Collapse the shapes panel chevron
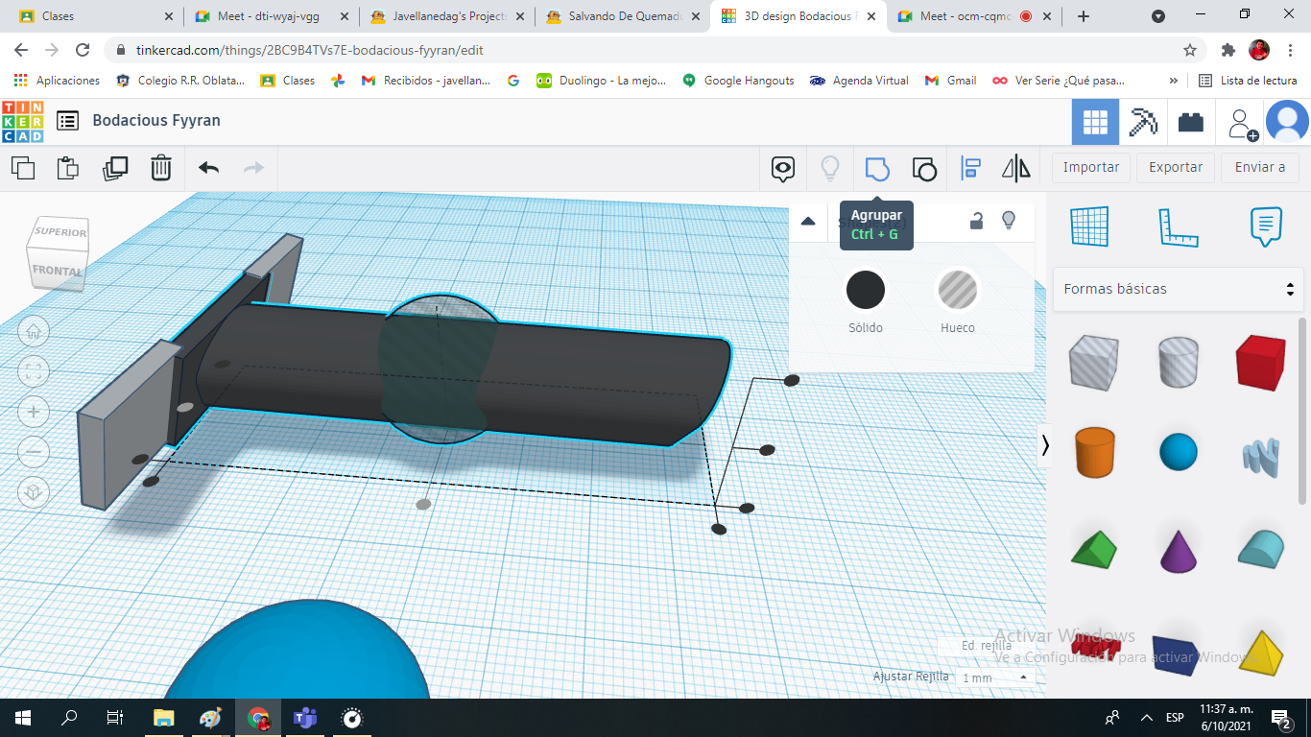The width and height of the screenshot is (1311, 737). point(1045,445)
